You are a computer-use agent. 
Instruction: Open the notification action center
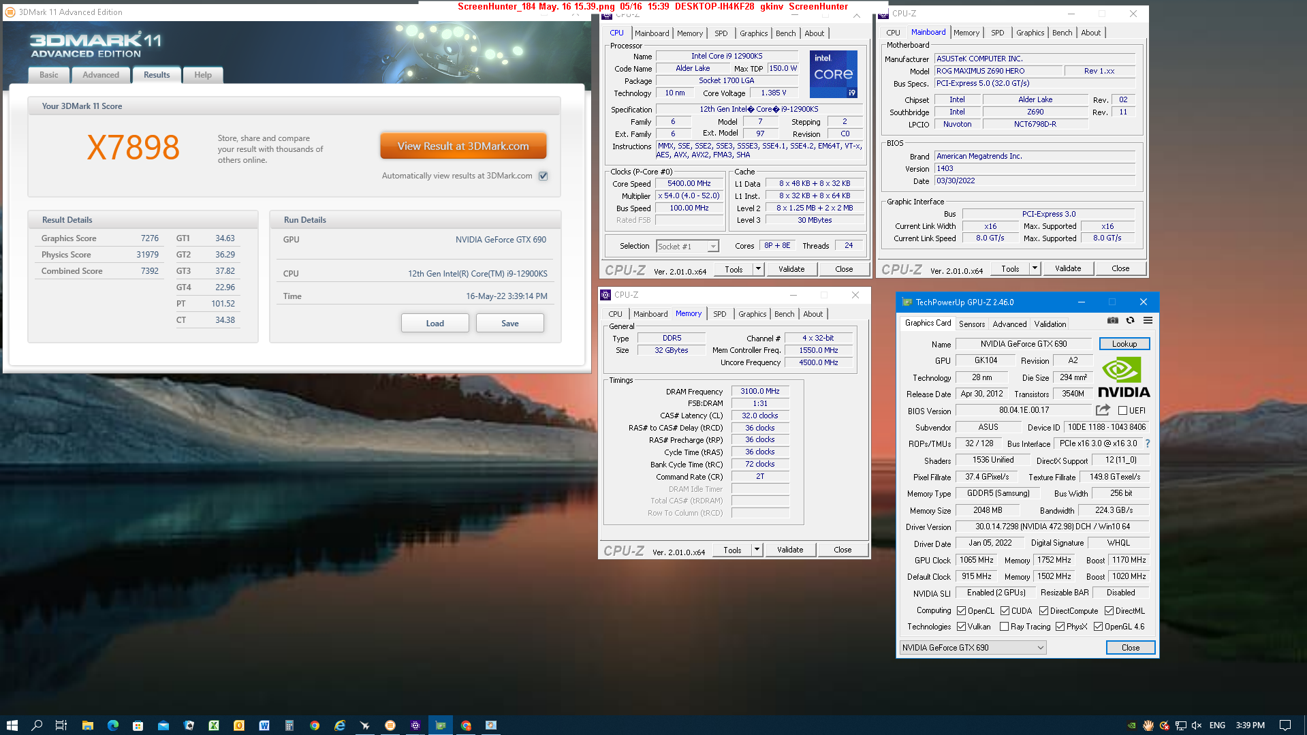1285,725
